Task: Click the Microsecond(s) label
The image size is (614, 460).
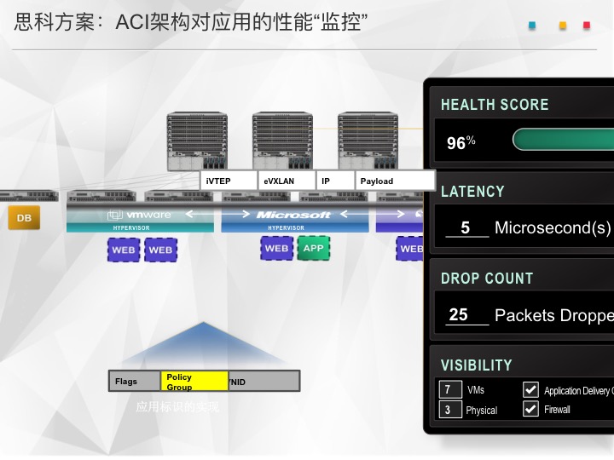Action: [553, 227]
